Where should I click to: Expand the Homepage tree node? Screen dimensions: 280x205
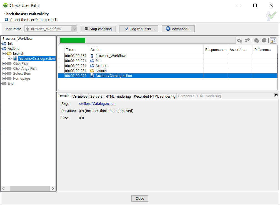coord(4,79)
